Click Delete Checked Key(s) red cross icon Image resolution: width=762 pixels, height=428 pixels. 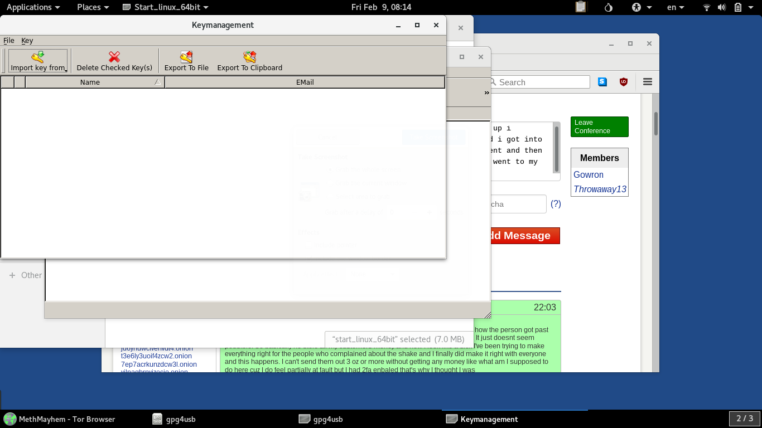(x=114, y=57)
